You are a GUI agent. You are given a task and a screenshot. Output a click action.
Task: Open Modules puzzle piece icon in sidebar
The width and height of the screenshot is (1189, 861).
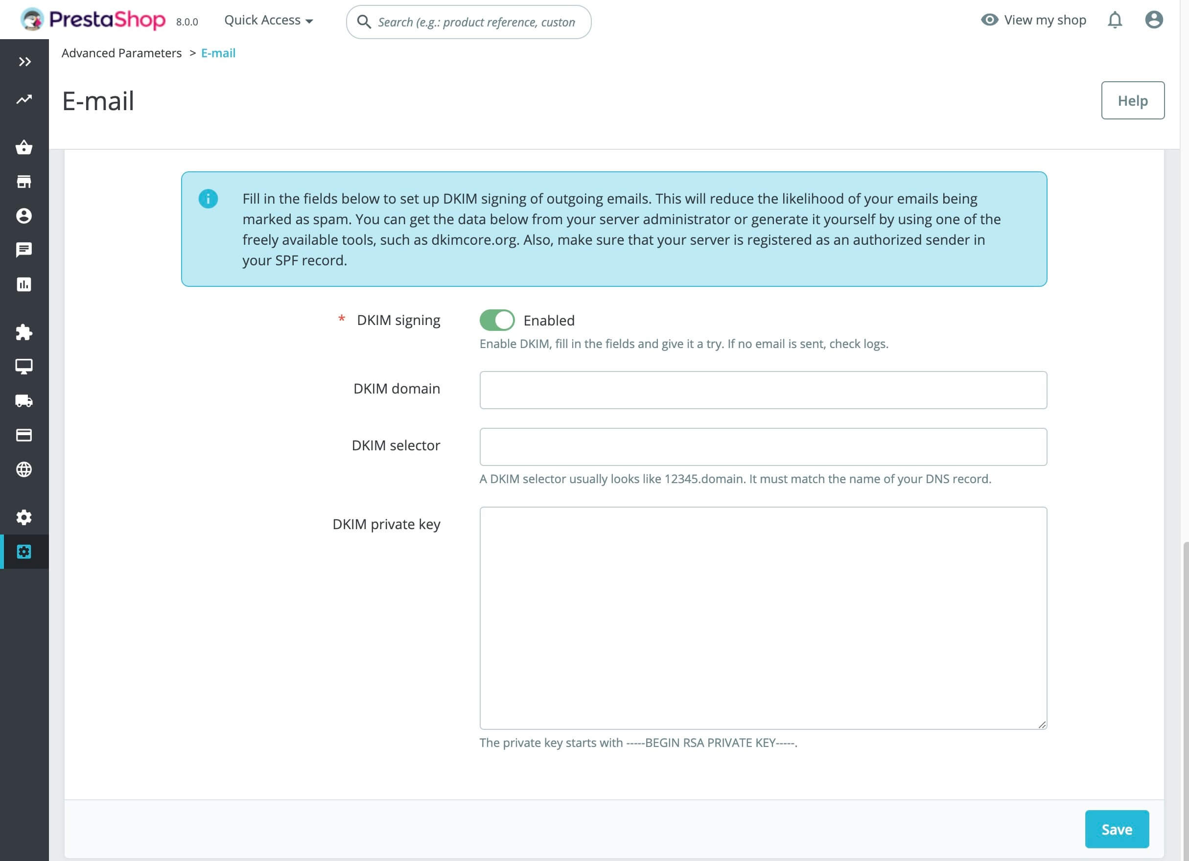coord(24,332)
